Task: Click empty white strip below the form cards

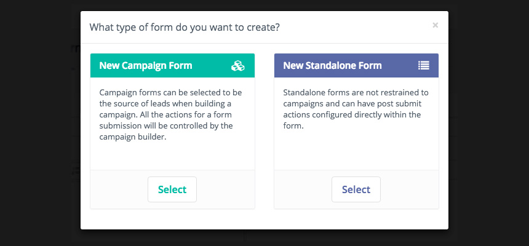Action: pos(264,219)
